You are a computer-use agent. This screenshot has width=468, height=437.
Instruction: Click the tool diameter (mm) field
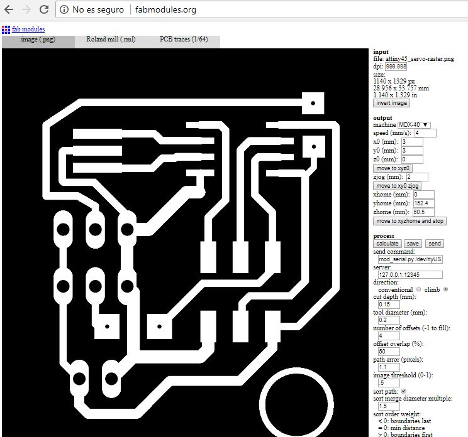(389, 320)
